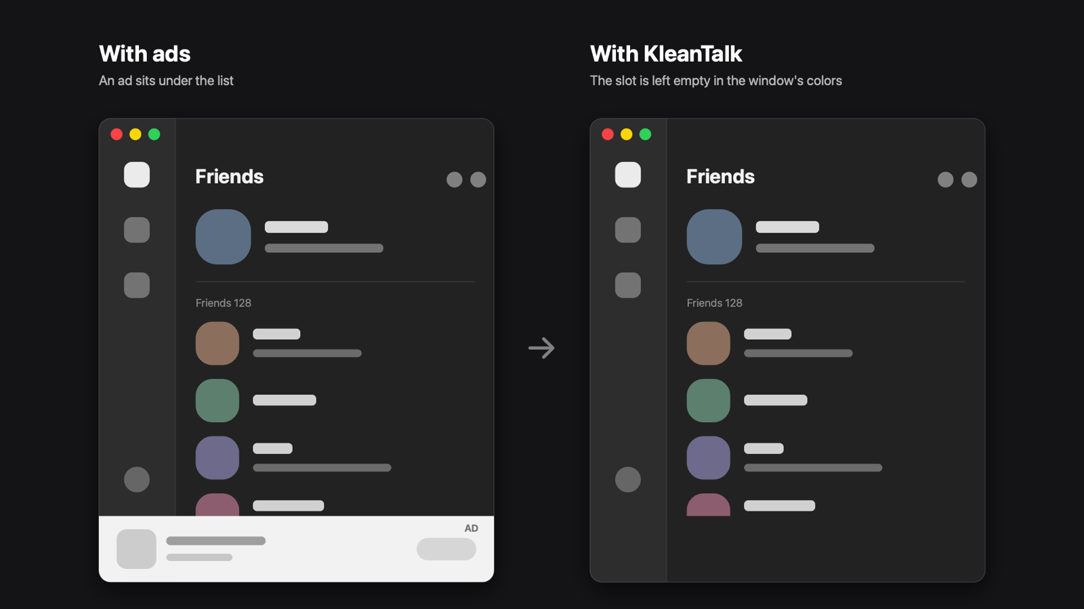Click round sidebar avatar in left window
Image resolution: width=1084 pixels, height=609 pixels.
point(137,480)
